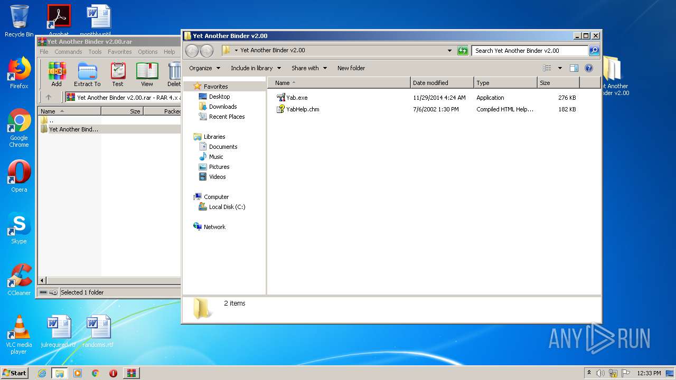The image size is (676, 380).
Task: Click the Windows Media Player taskbar icon
Action: [x=78, y=373]
